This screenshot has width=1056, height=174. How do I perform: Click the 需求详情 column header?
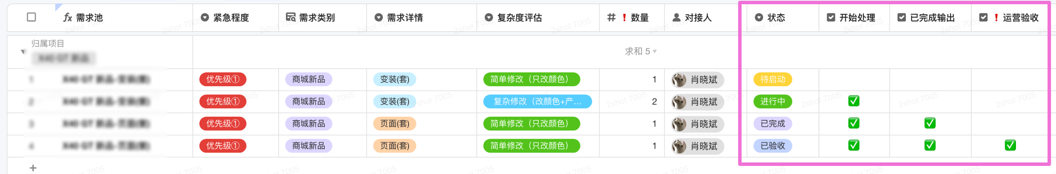point(404,17)
